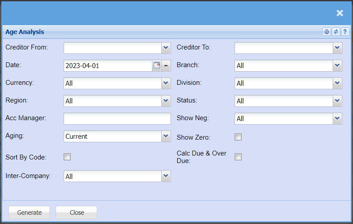Open the Age Analysis settings gear
This screenshot has height=224, width=353.
326,32
